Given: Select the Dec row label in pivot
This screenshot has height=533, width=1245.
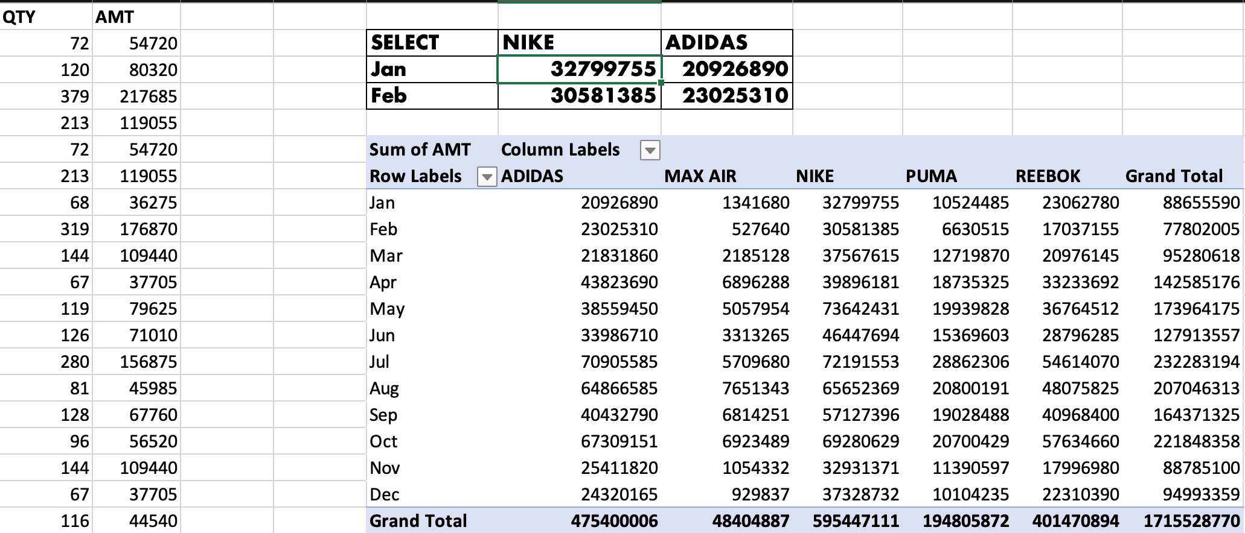Looking at the screenshot, I should point(432,494).
